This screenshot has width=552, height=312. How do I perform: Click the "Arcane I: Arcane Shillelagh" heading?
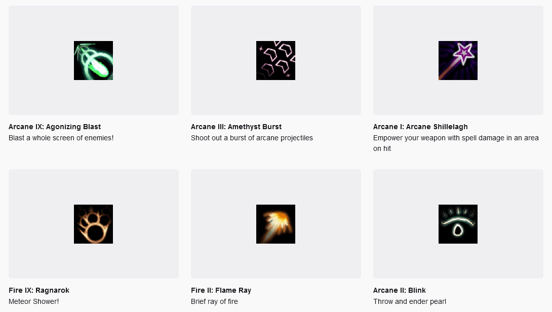(x=420, y=127)
